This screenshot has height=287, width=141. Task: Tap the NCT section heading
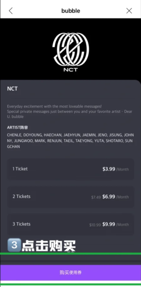tap(12, 89)
